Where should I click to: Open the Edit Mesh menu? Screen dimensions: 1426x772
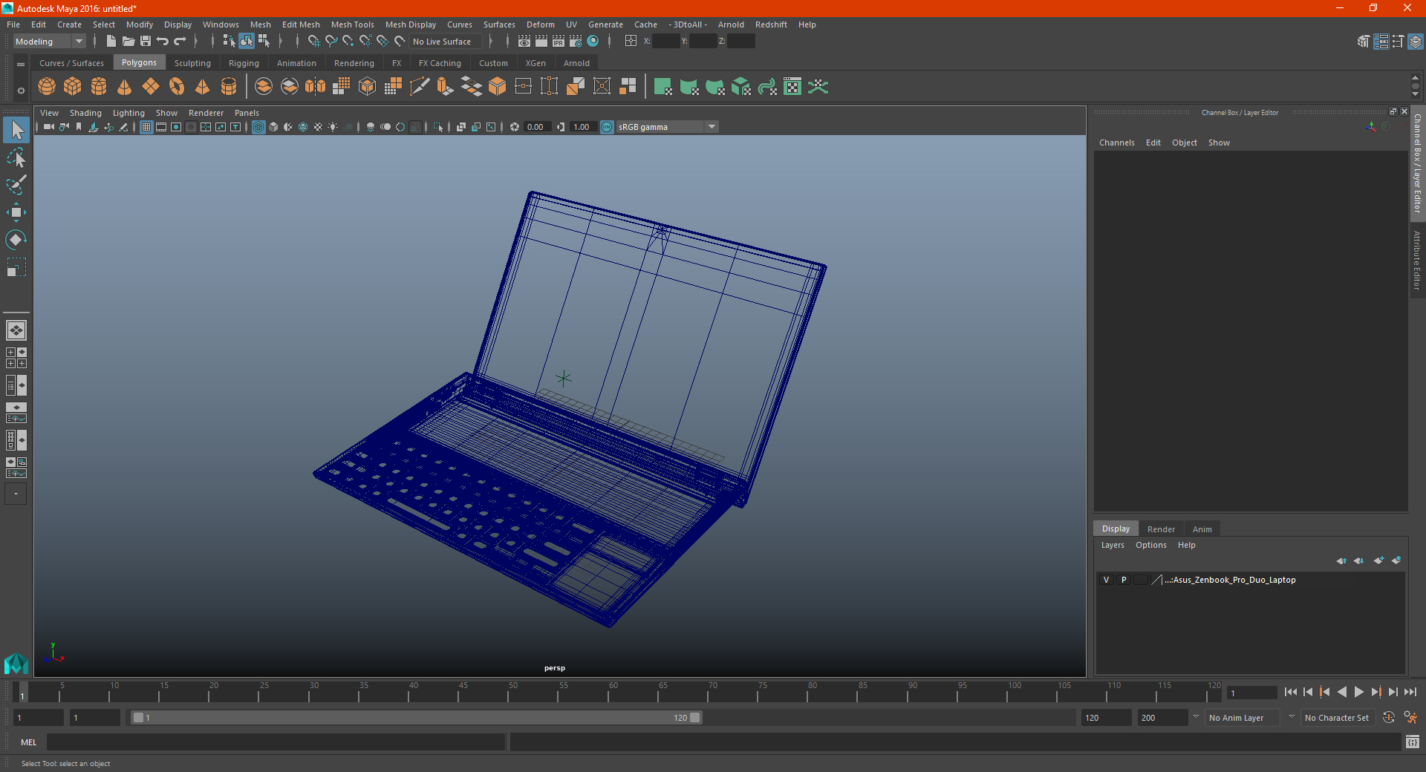(x=301, y=24)
